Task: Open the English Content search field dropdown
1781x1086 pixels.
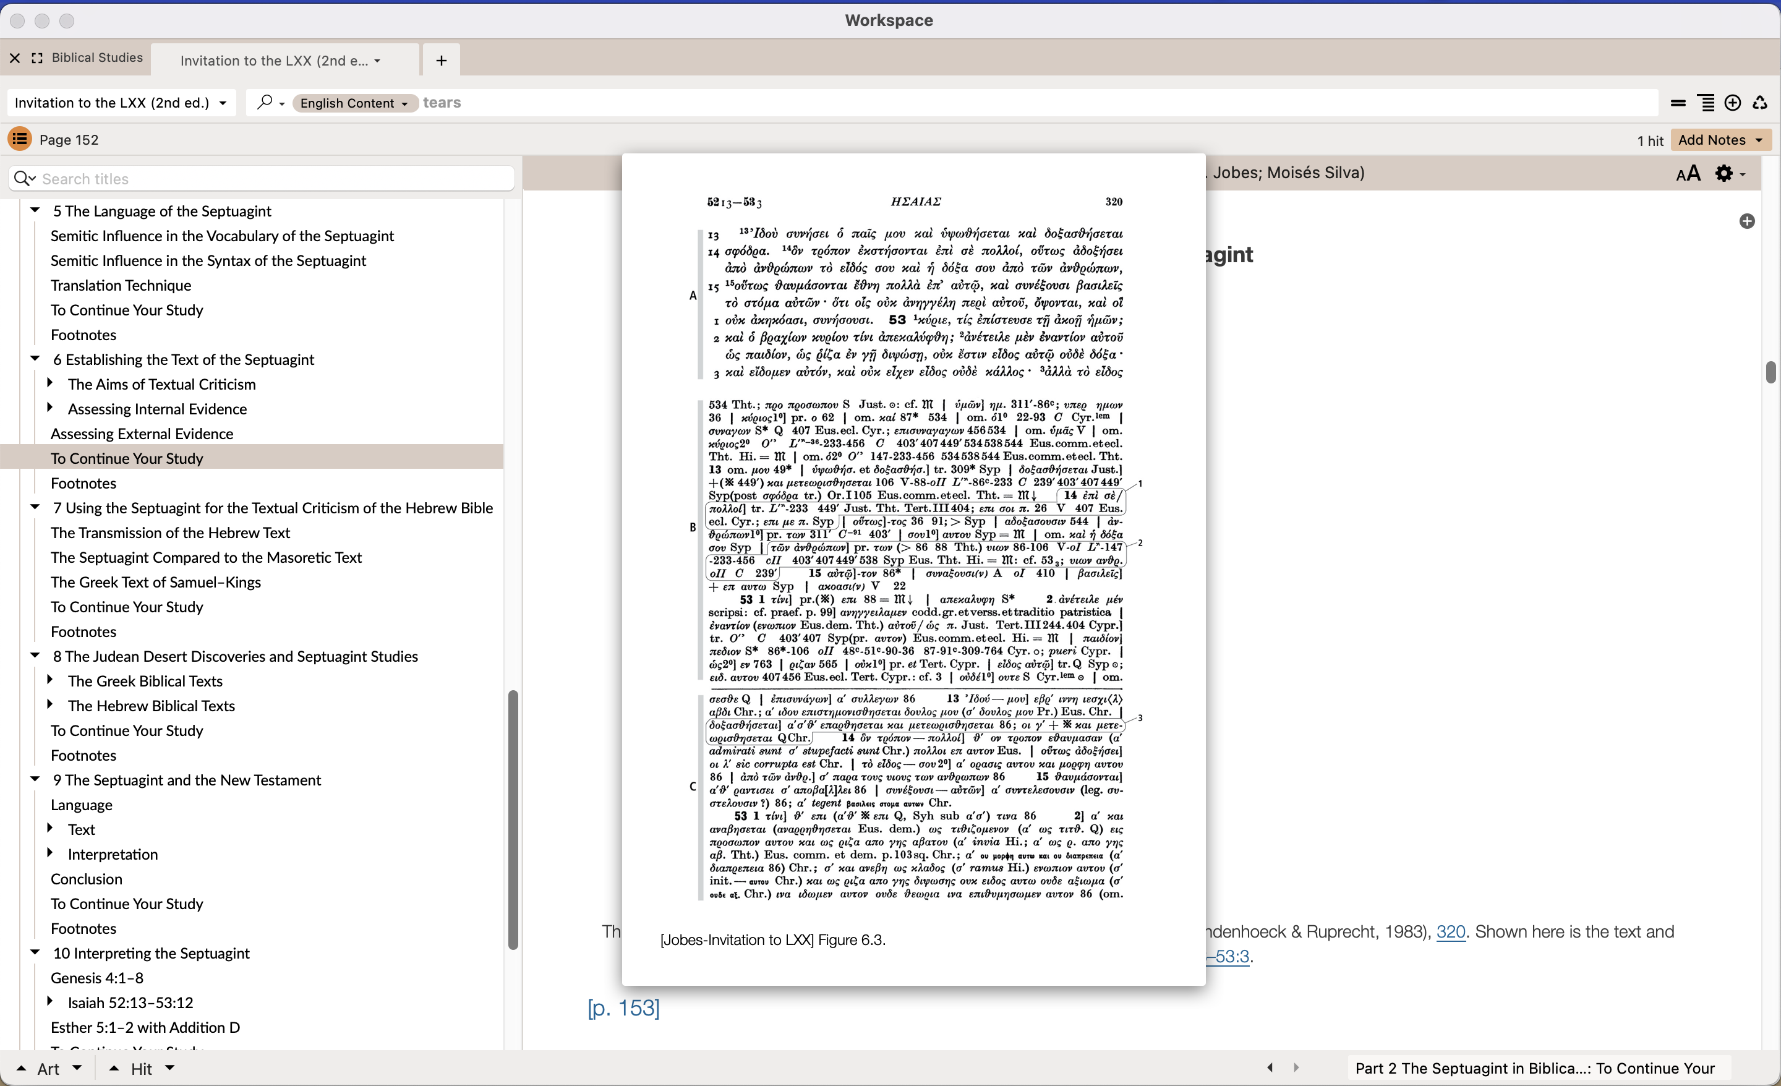Action: (x=354, y=103)
